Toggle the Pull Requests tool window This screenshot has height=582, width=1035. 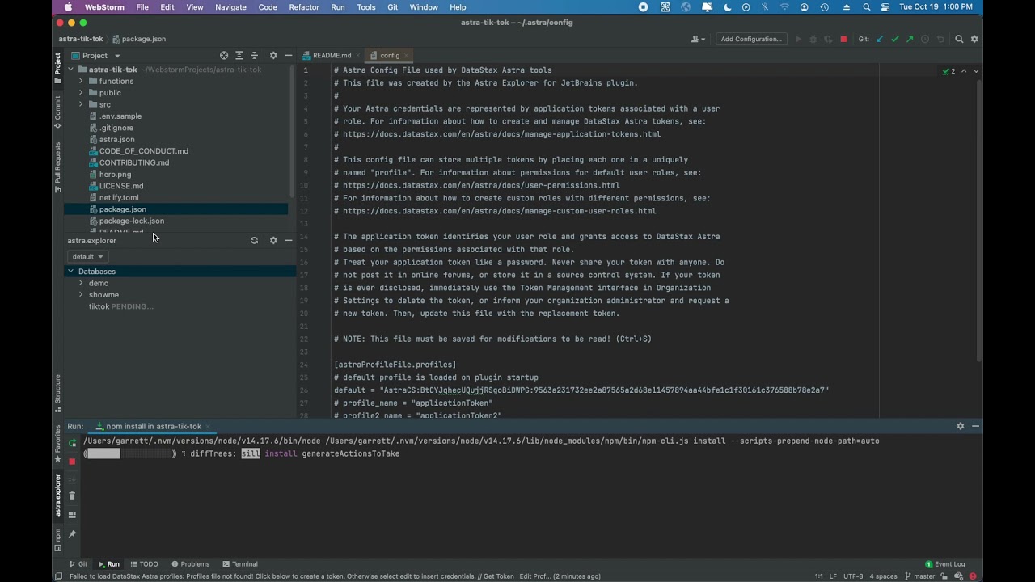57,168
